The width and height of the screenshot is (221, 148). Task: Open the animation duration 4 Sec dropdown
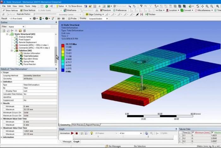(141, 133)
